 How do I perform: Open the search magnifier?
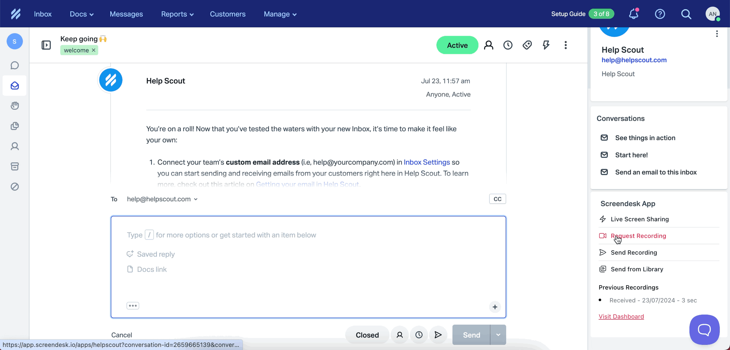[687, 14]
